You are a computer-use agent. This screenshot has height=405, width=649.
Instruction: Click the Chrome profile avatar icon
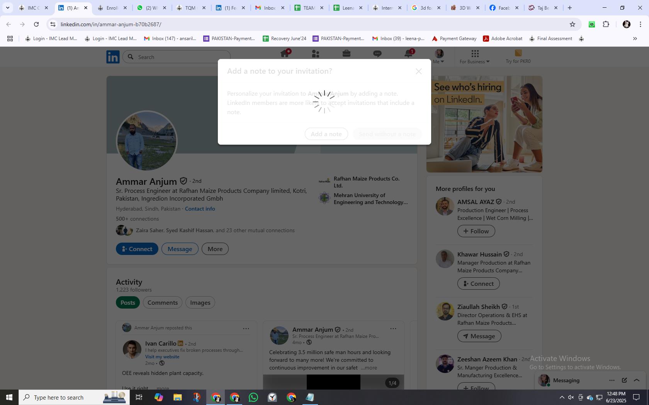(x=627, y=24)
